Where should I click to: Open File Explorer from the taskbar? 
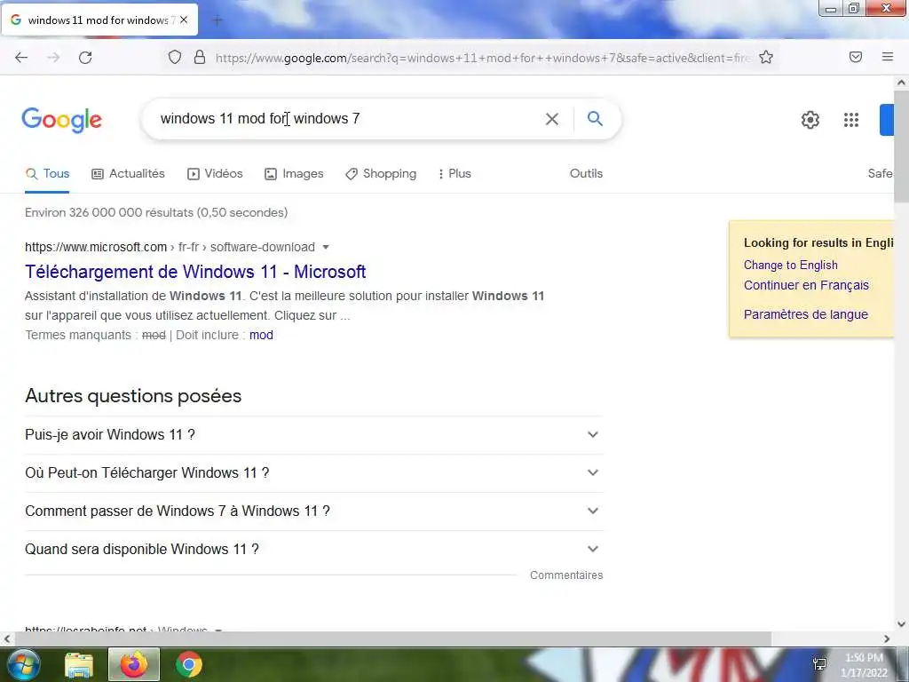79,664
